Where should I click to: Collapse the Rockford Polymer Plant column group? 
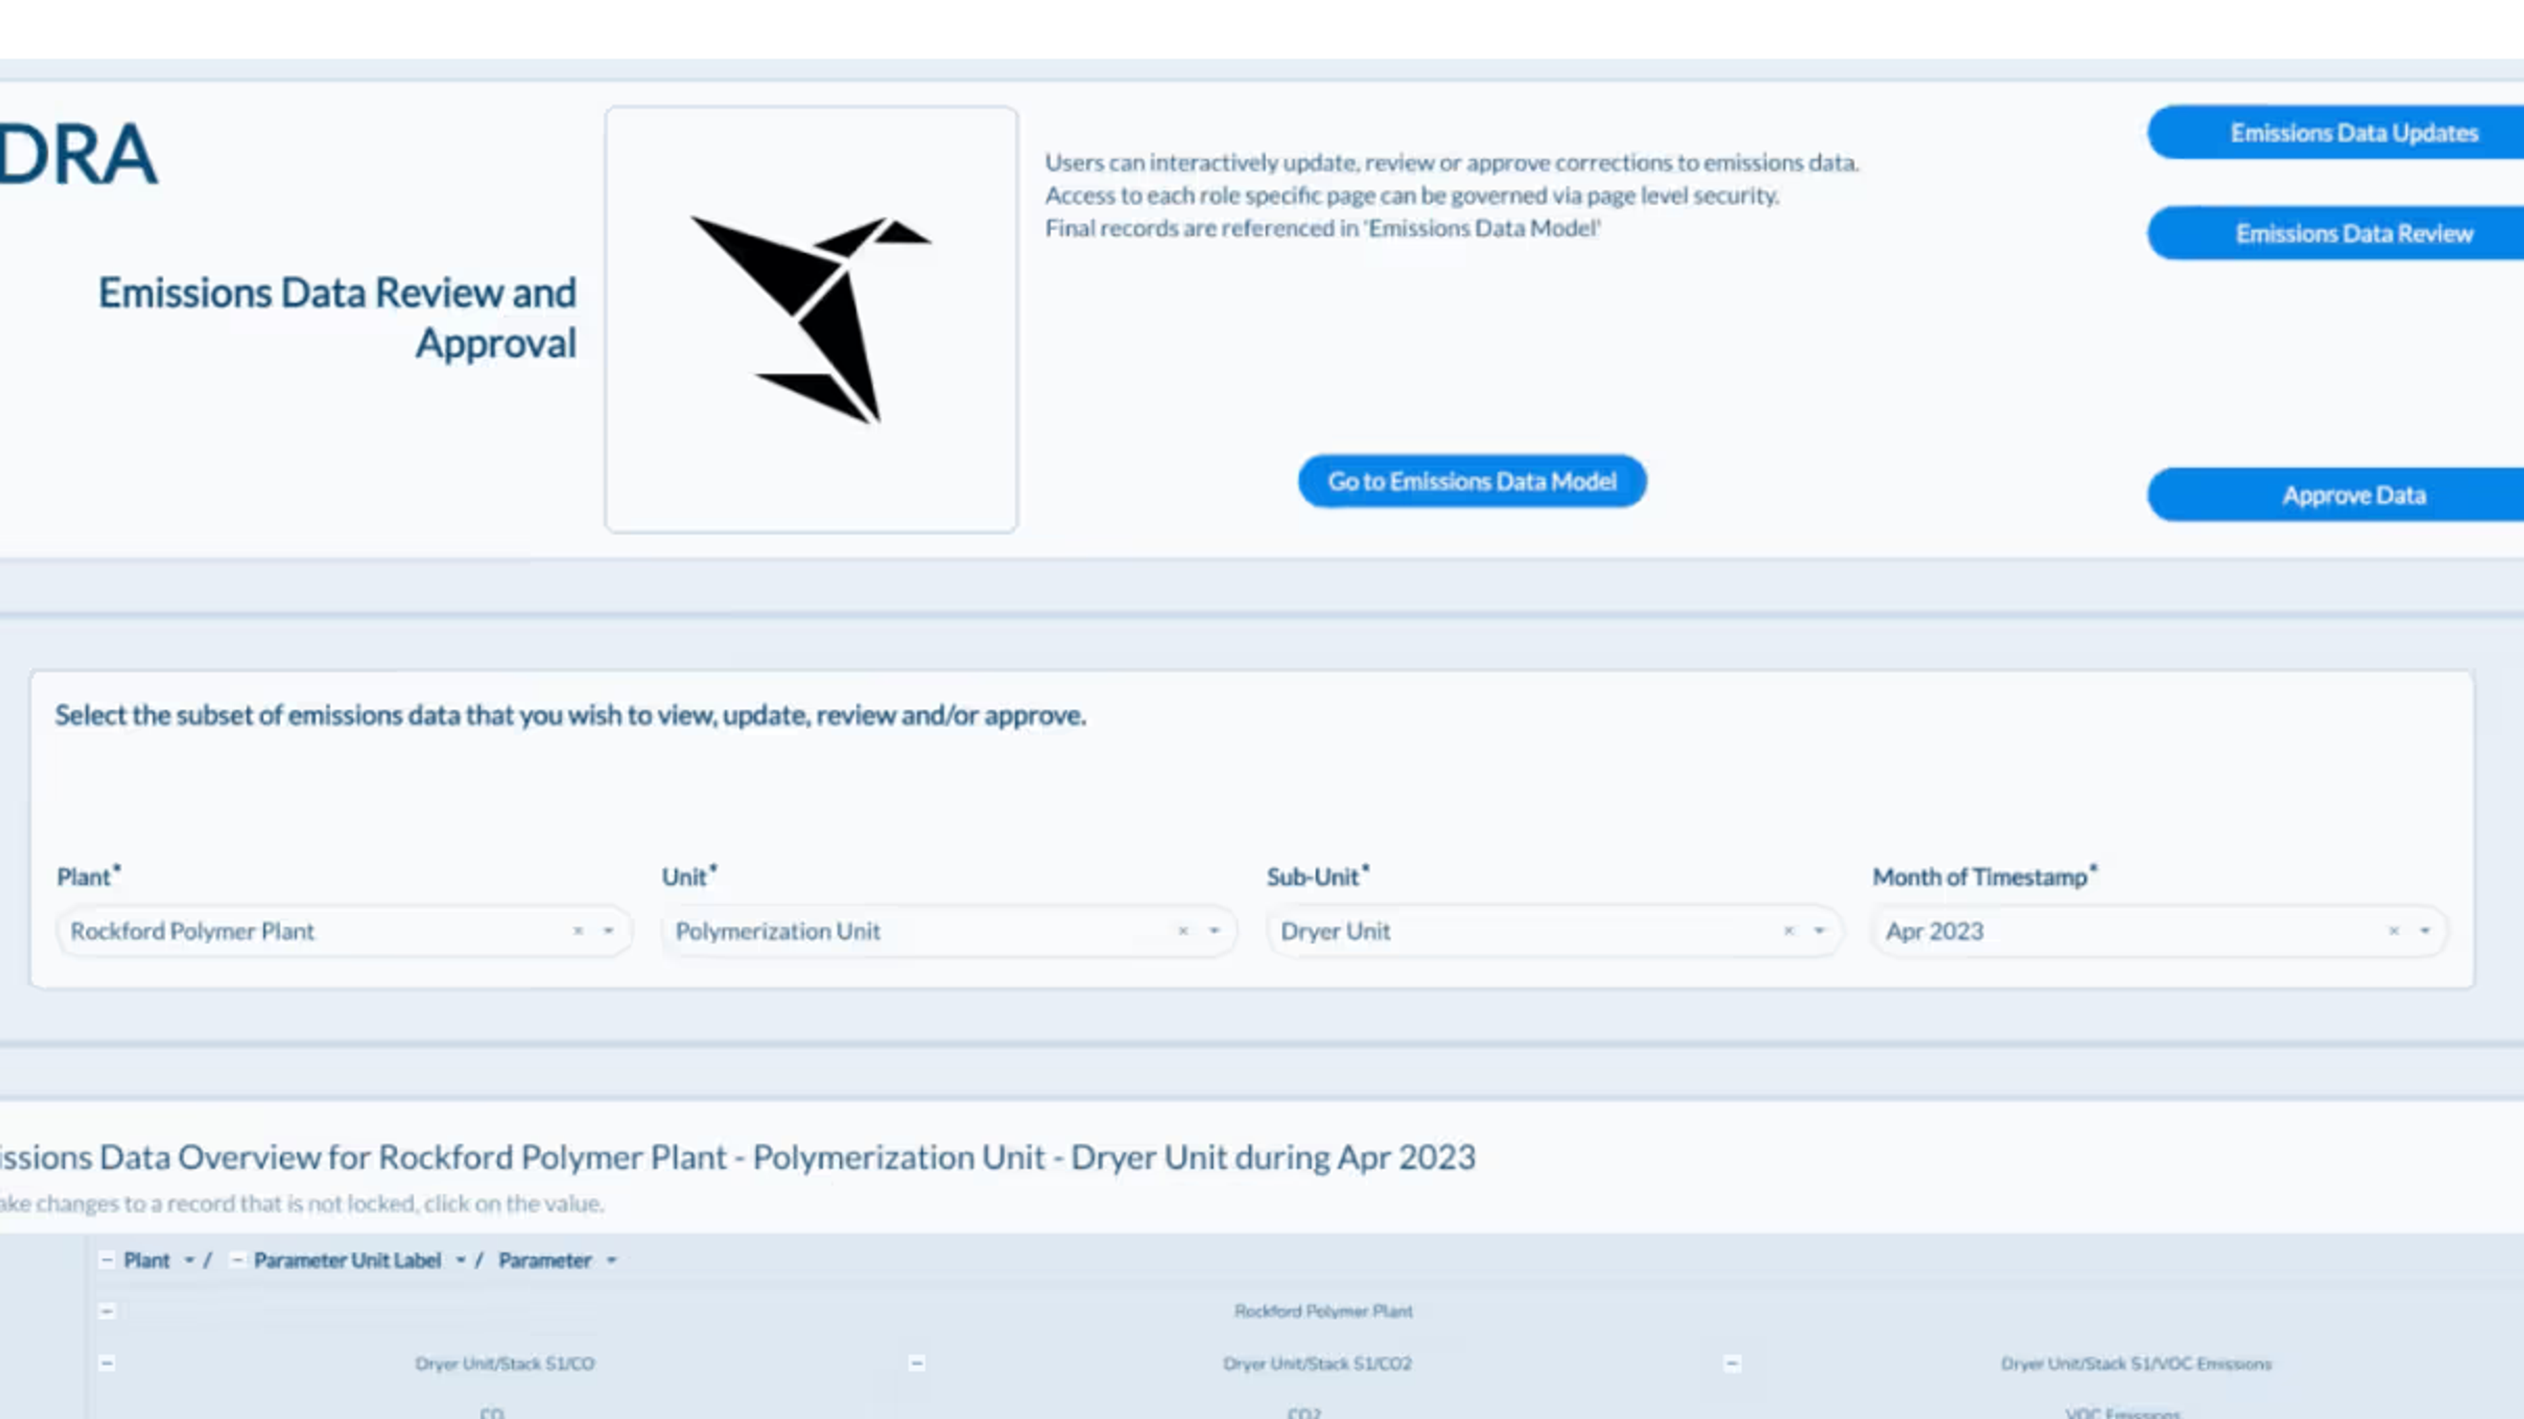[x=106, y=1311]
